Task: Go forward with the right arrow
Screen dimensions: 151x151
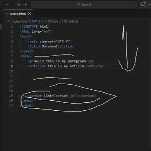Action: tap(25, 5)
